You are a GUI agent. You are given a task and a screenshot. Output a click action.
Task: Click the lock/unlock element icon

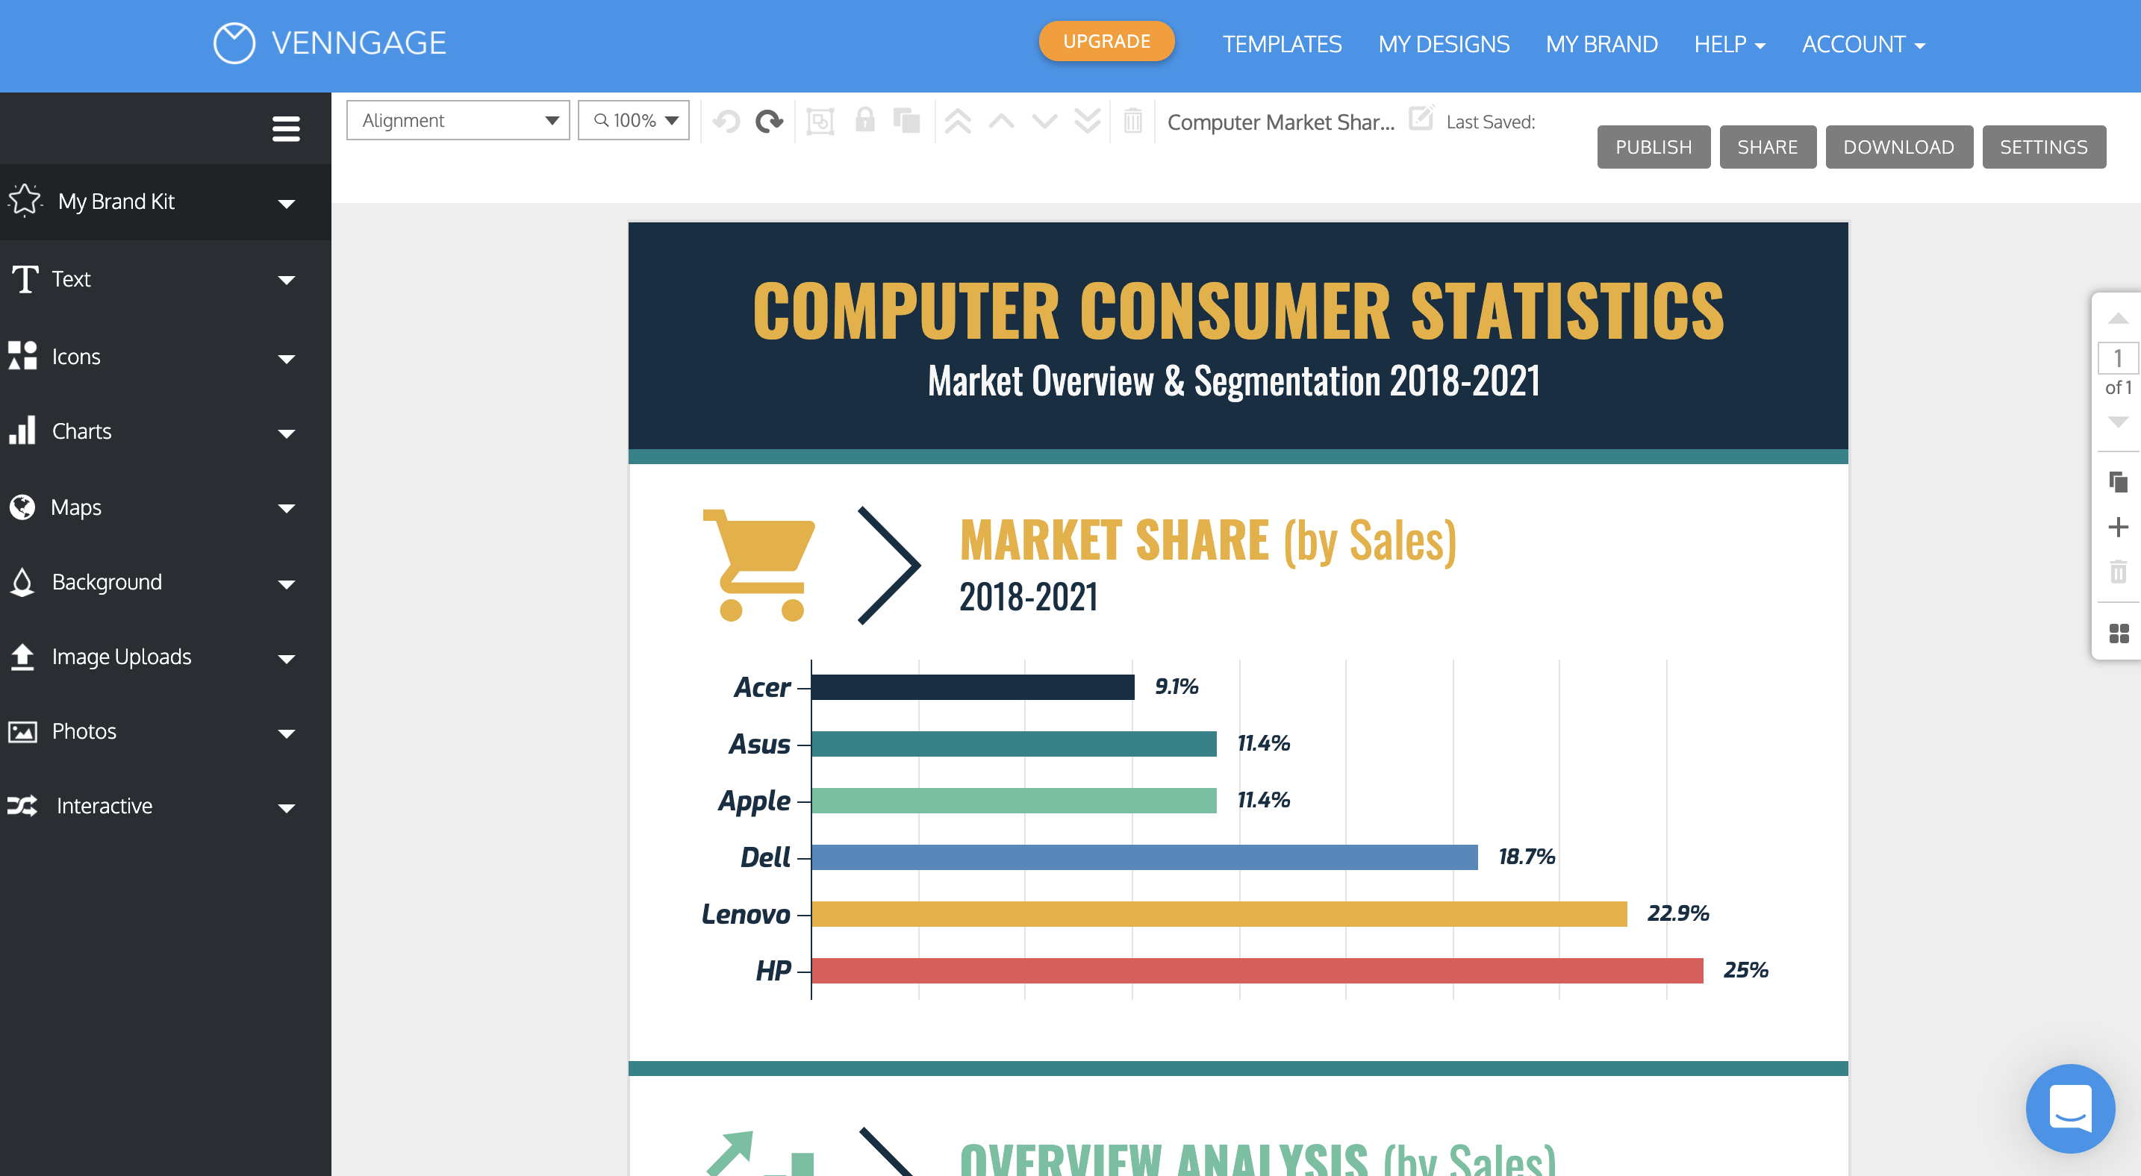[x=866, y=120]
